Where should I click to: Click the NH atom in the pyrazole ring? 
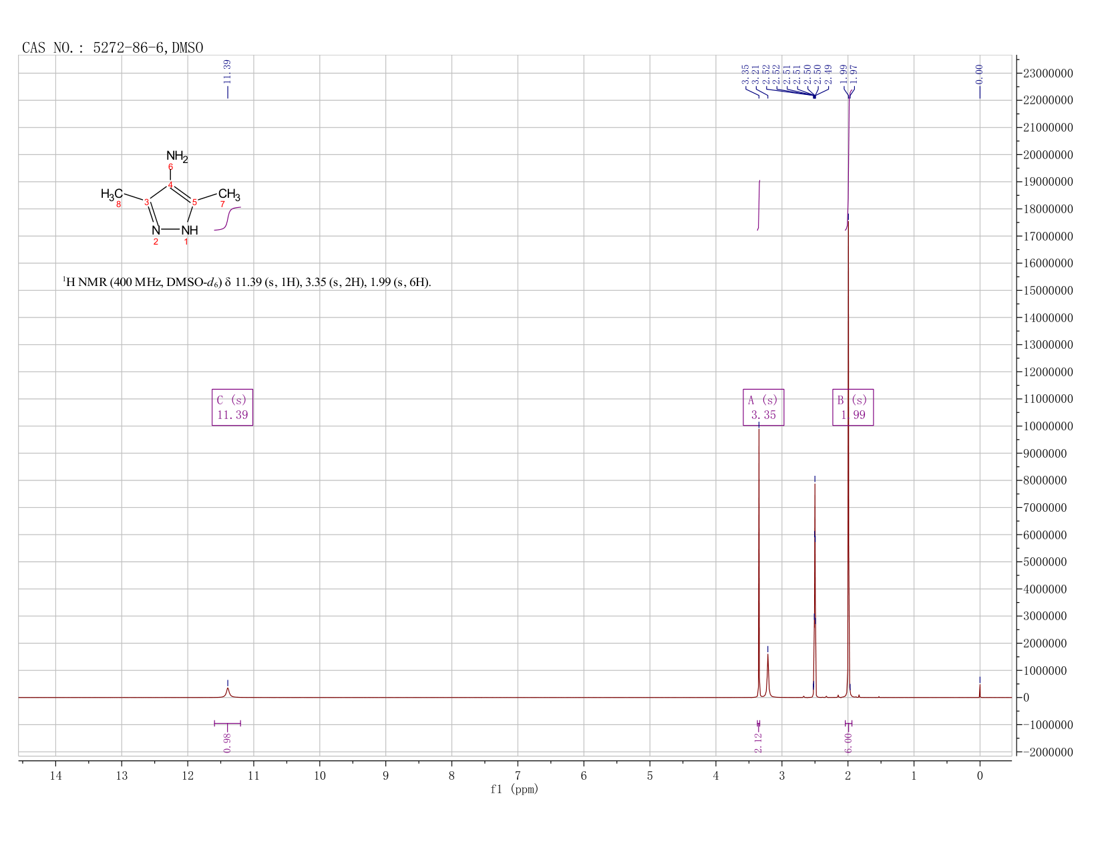tap(190, 230)
